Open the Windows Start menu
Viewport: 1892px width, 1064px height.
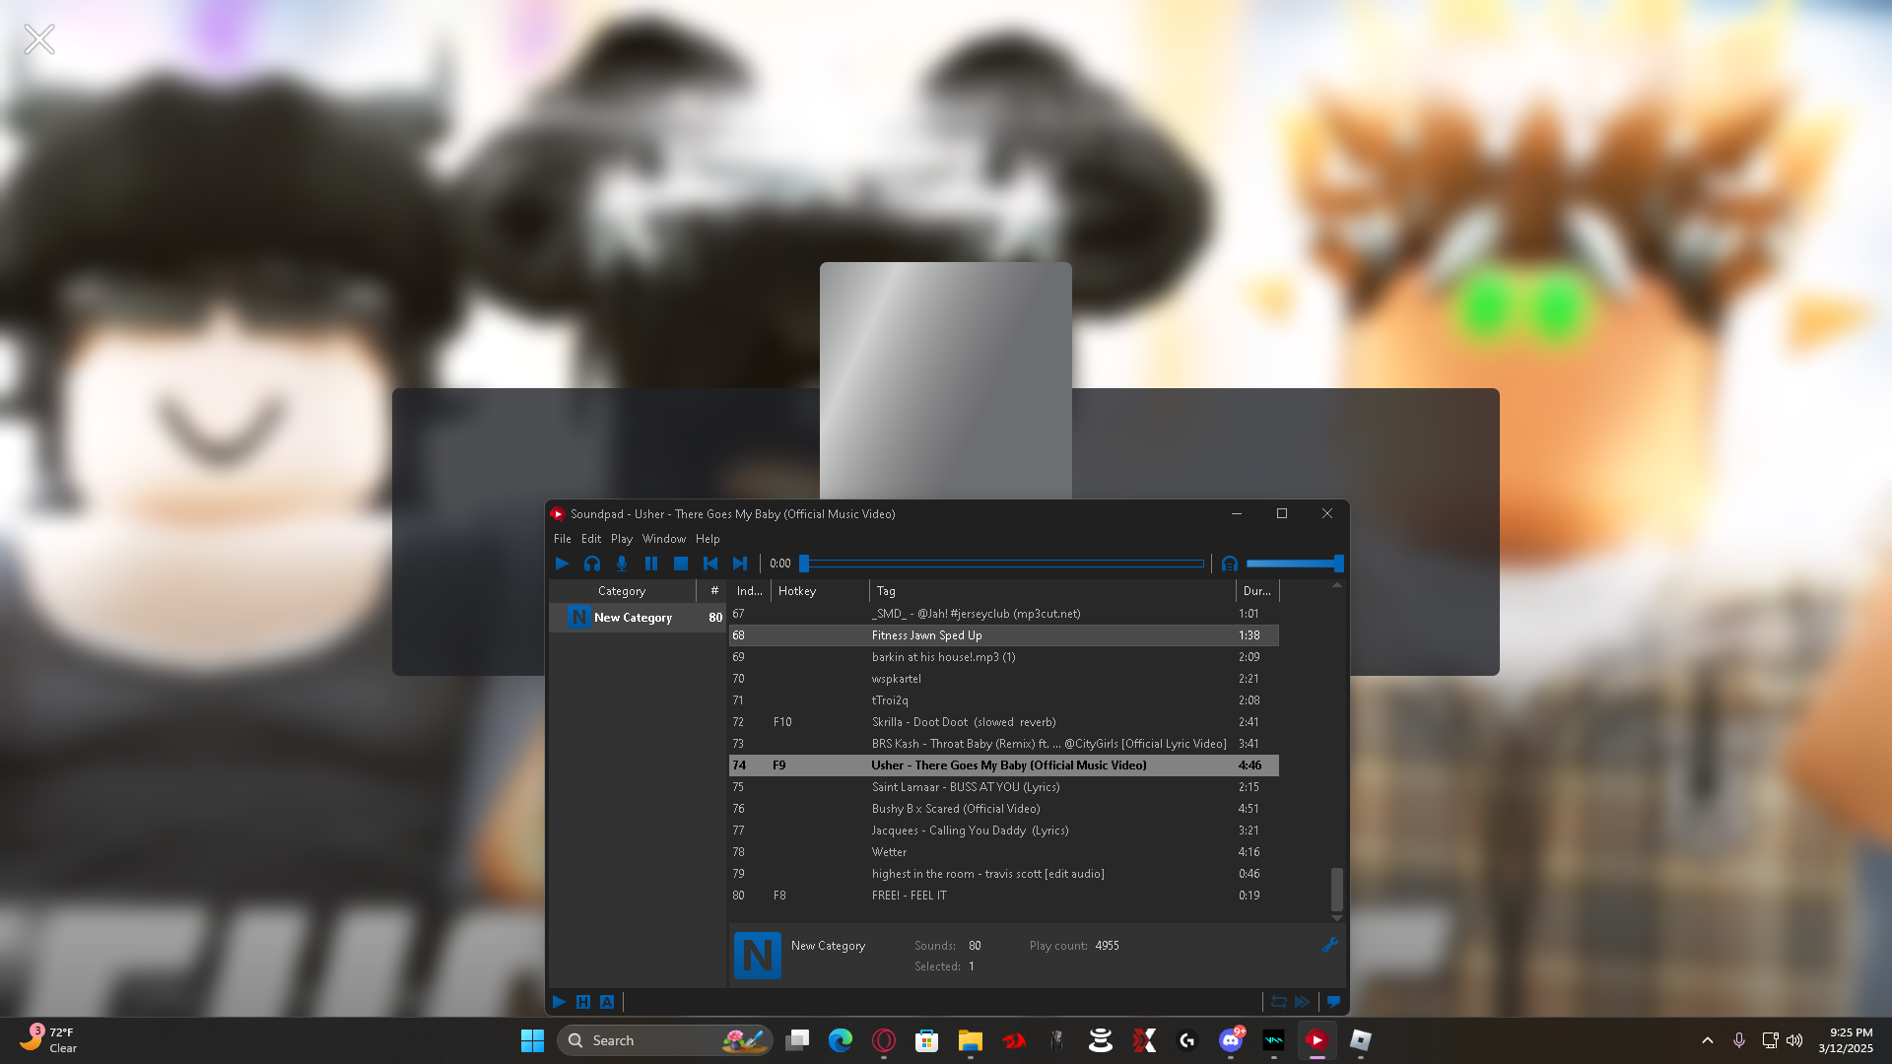pos(532,1040)
